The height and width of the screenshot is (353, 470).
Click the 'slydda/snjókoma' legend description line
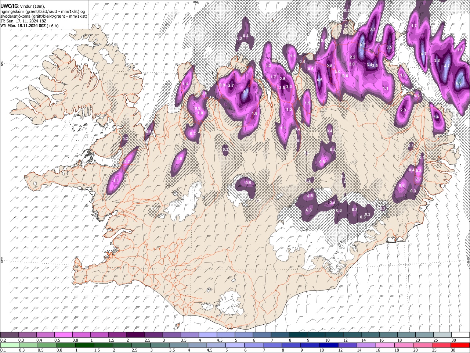click(44, 16)
